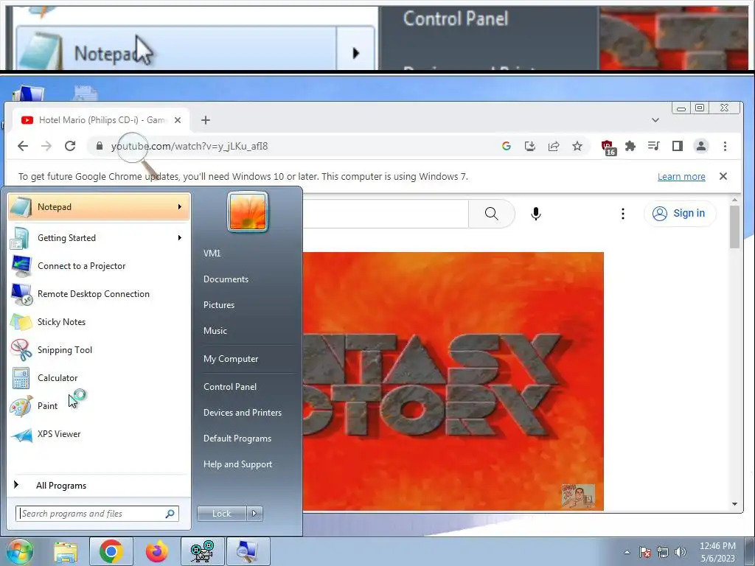Click the Connect to a Projector icon
Viewport: 755px width, 566px height.
tap(21, 265)
